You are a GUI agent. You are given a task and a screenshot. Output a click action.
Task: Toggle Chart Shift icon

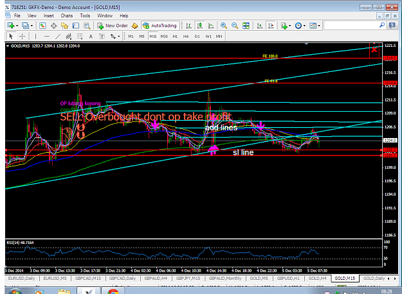click(x=271, y=26)
